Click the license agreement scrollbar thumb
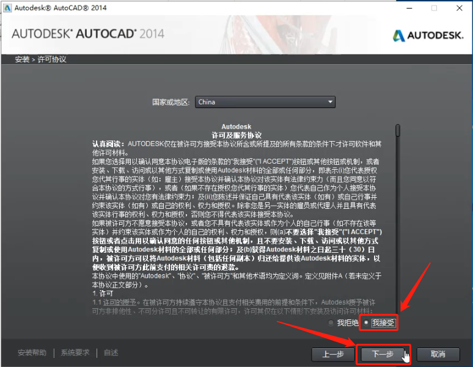The height and width of the screenshot is (367, 473). (x=398, y=130)
